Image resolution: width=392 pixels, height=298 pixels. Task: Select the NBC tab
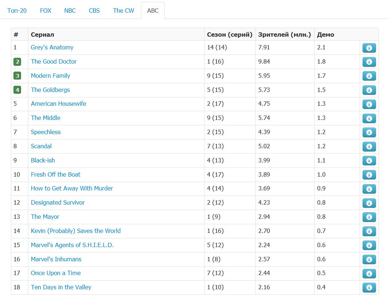coord(70,11)
